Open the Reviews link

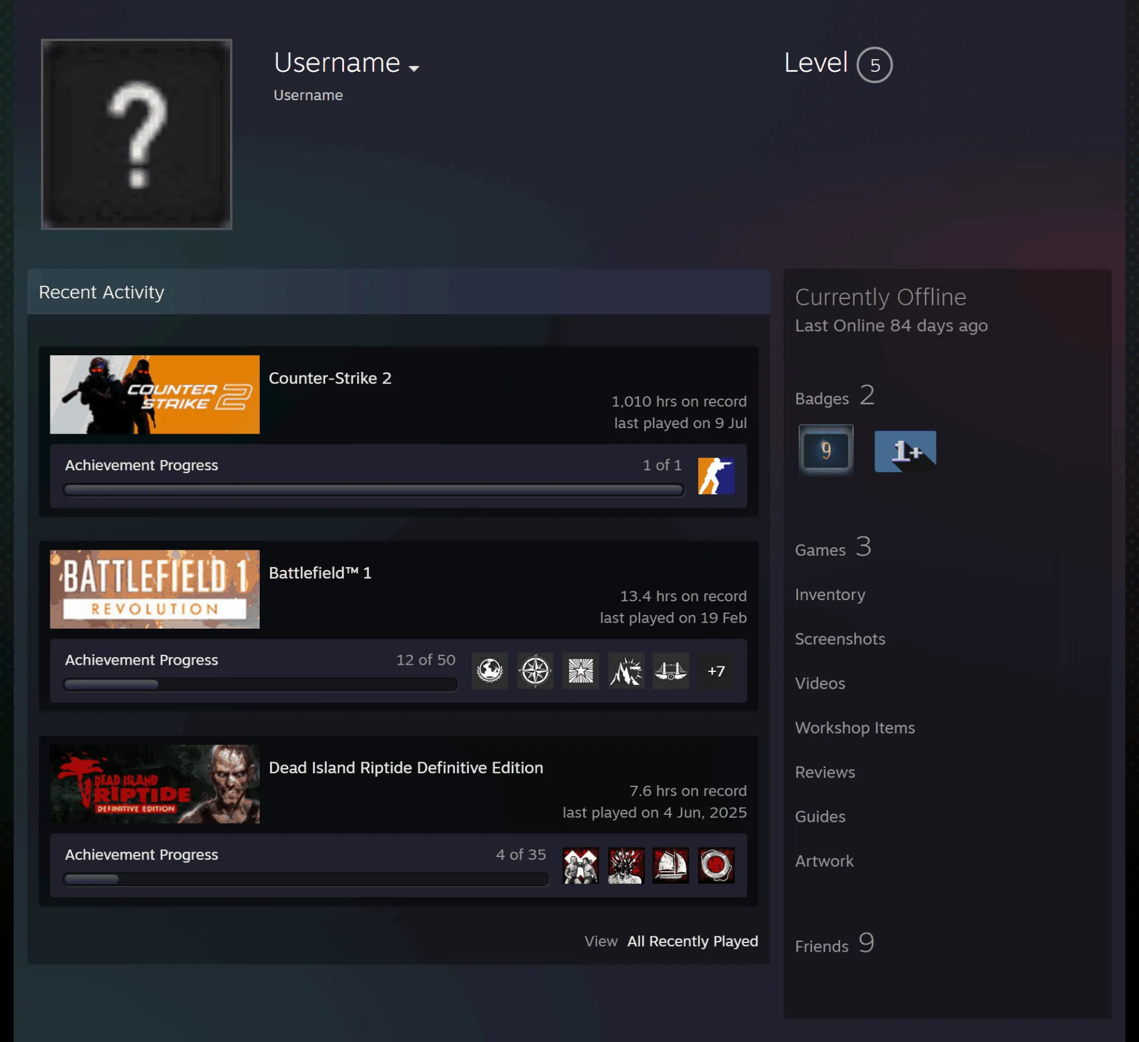825,772
